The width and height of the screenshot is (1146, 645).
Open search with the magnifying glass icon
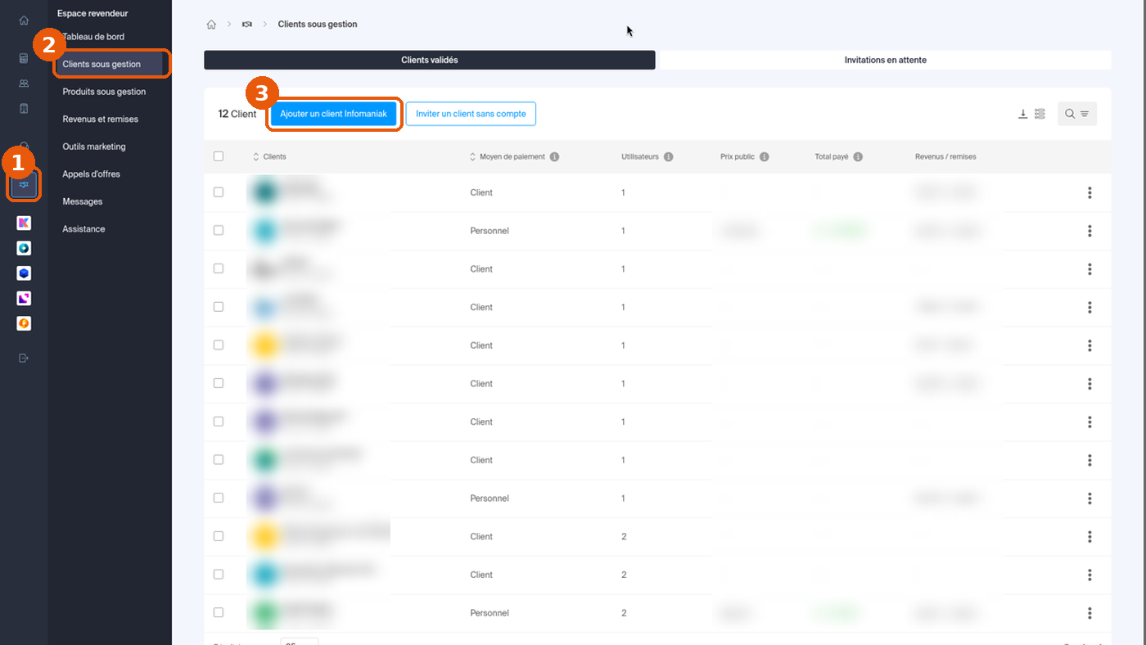coord(1070,114)
